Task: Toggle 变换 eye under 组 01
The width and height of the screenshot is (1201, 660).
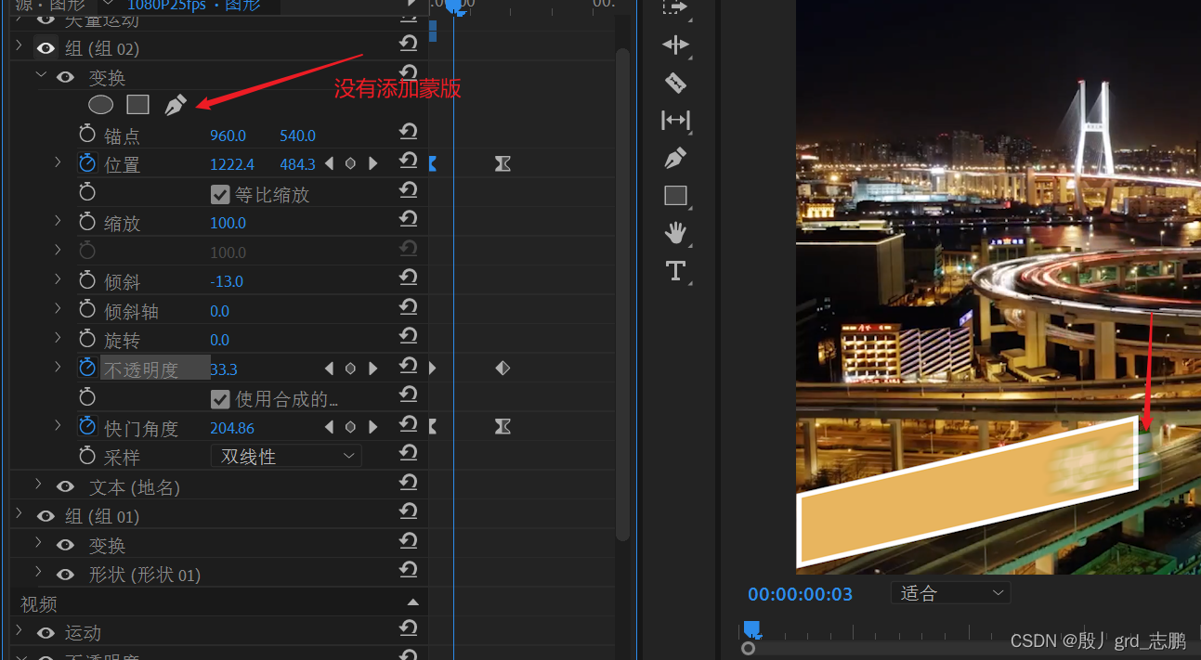Action: pos(65,545)
